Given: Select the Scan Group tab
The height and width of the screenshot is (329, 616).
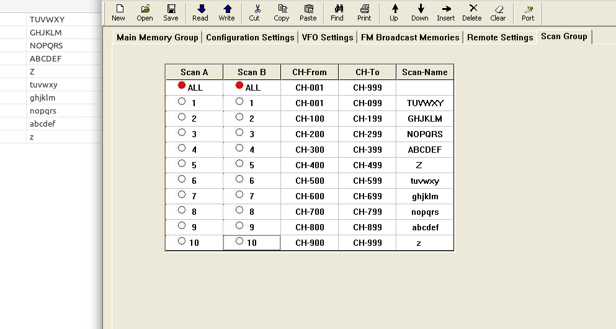Looking at the screenshot, I should 564,37.
